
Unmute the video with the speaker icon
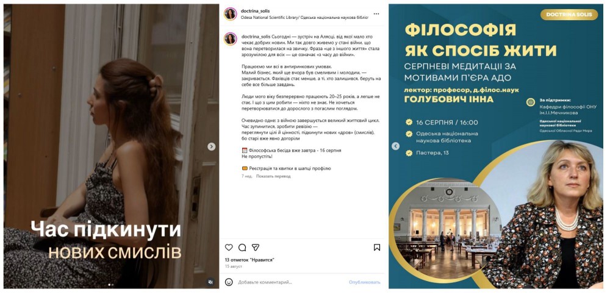point(210,282)
